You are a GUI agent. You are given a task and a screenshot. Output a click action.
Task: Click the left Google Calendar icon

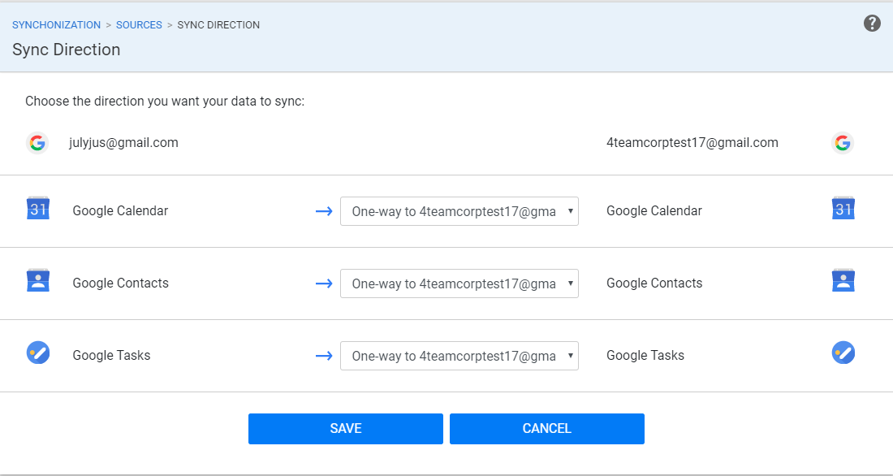click(38, 209)
